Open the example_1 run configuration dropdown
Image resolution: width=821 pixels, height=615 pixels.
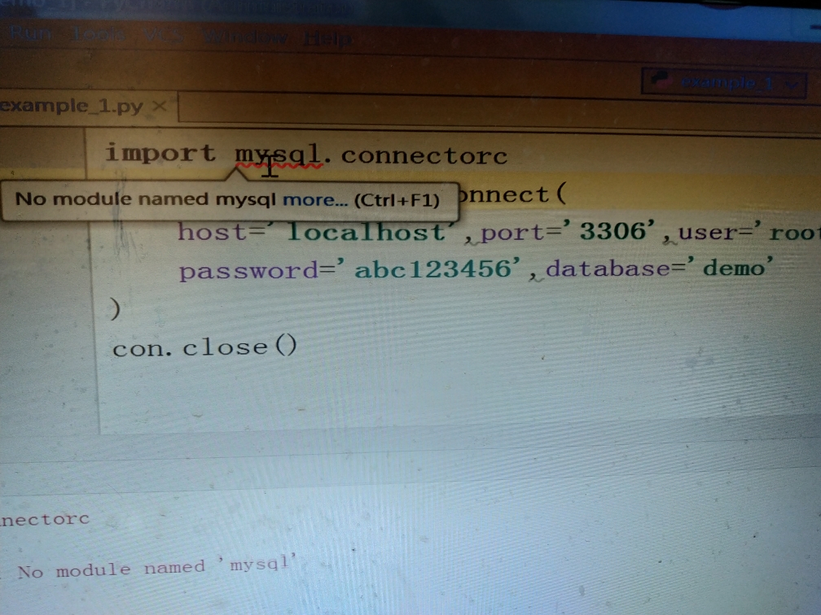(x=723, y=83)
